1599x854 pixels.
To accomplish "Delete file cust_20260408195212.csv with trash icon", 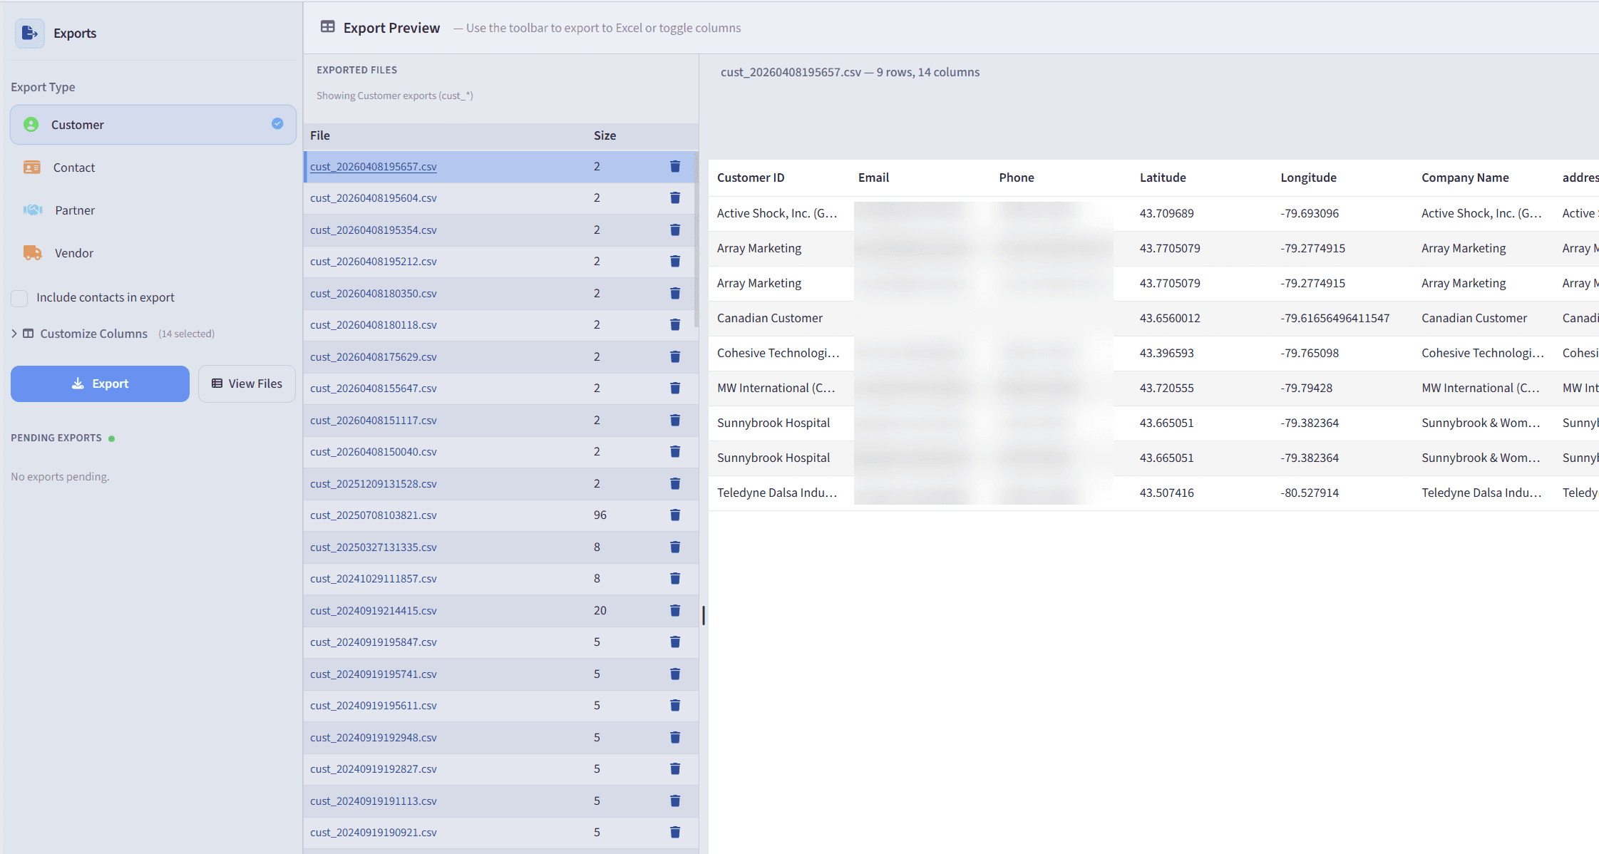I will (675, 261).
